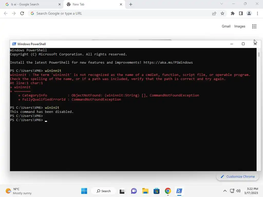
Task: Open the Chrome three-dot menu
Action: click(x=257, y=13)
